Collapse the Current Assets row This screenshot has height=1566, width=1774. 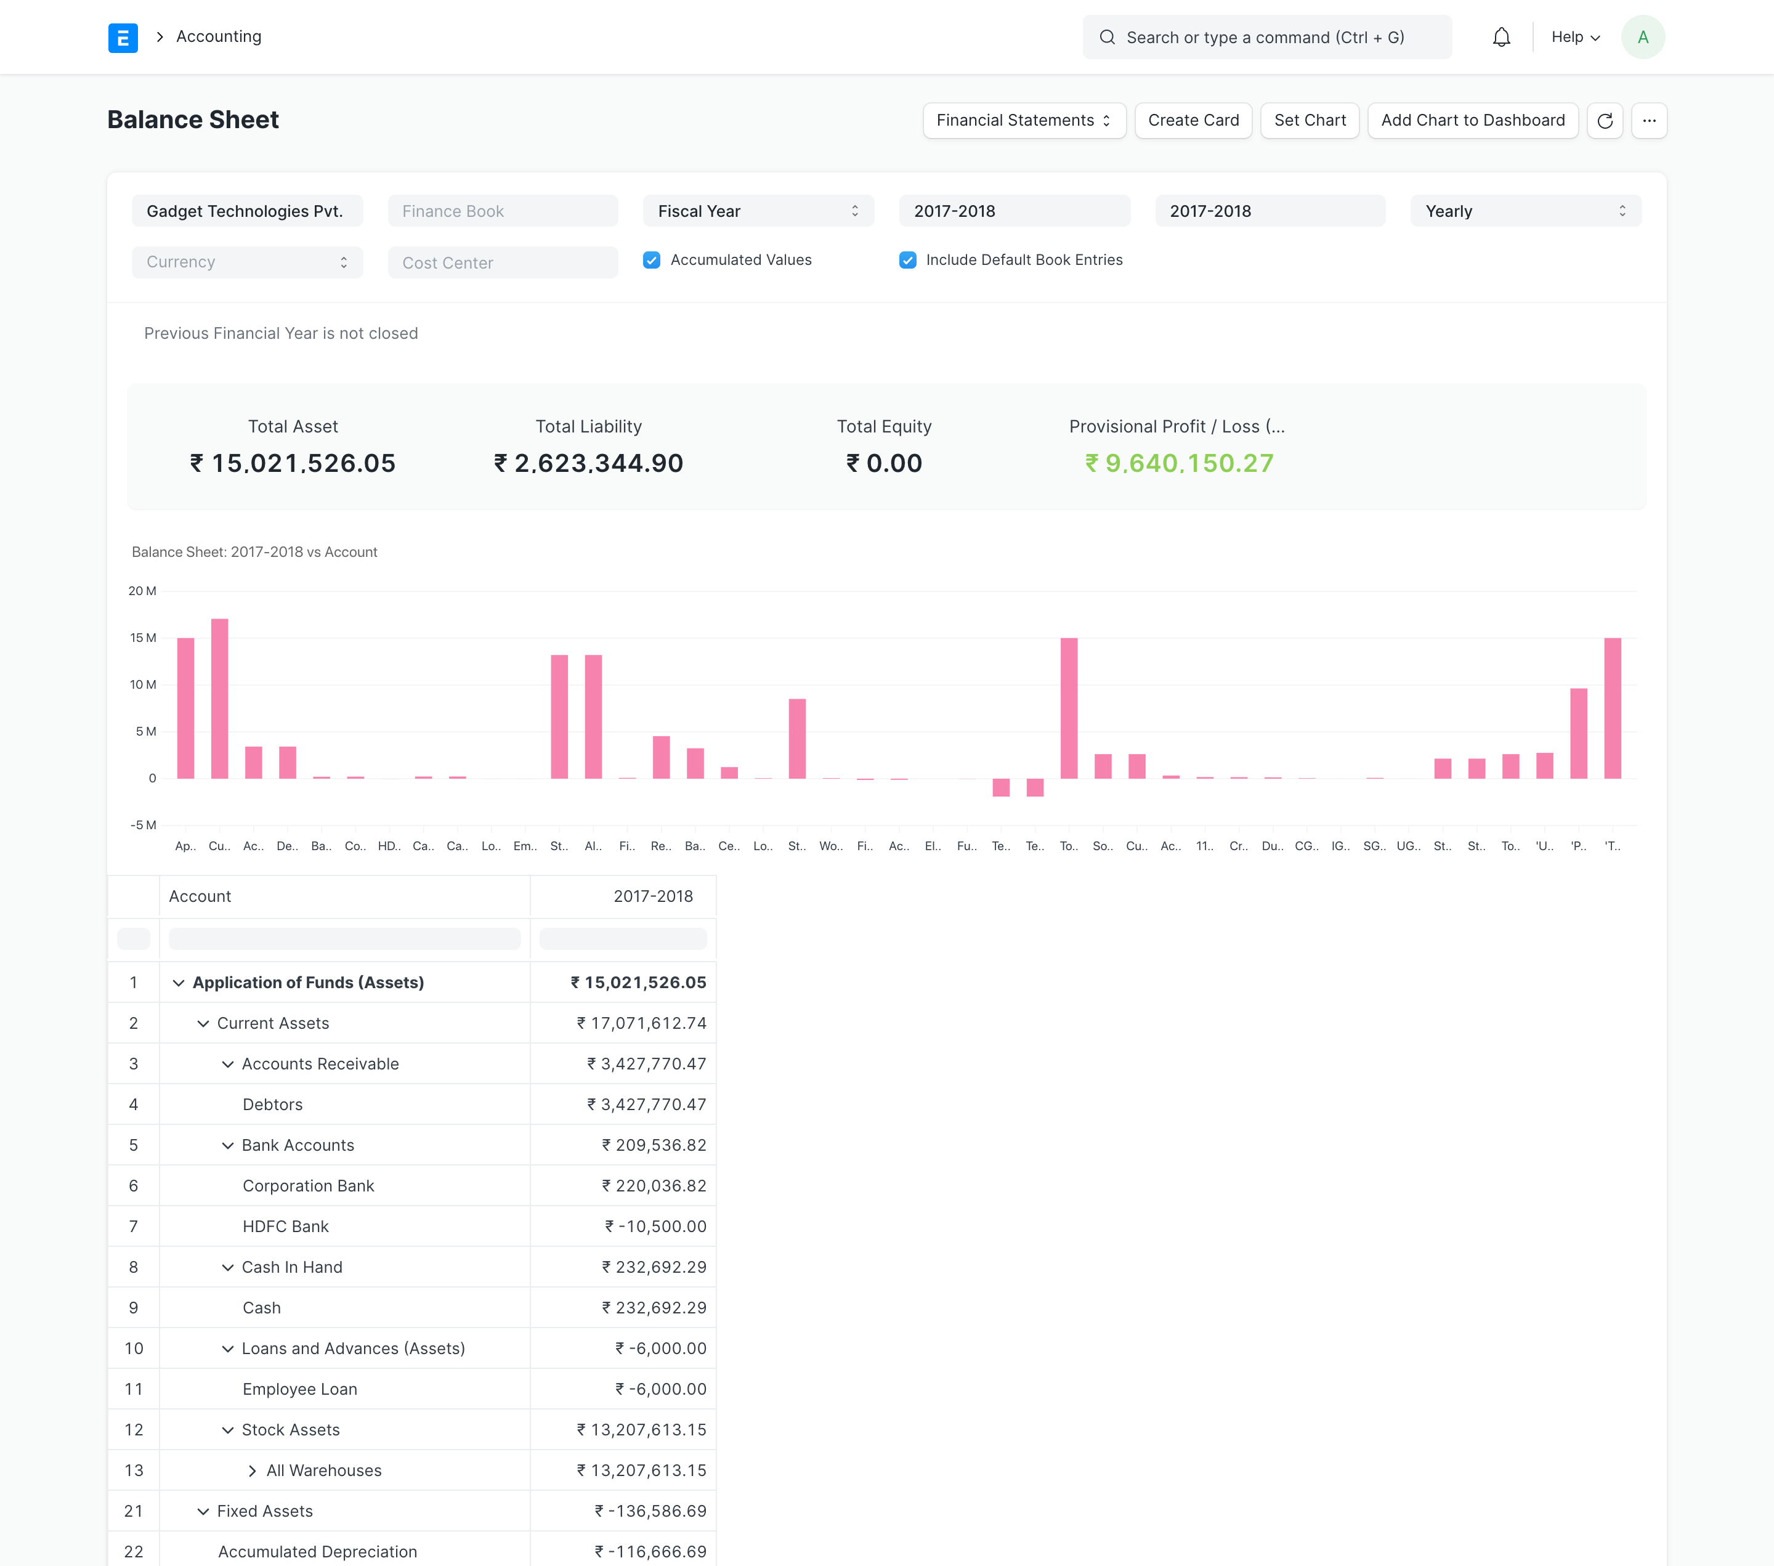click(203, 1023)
